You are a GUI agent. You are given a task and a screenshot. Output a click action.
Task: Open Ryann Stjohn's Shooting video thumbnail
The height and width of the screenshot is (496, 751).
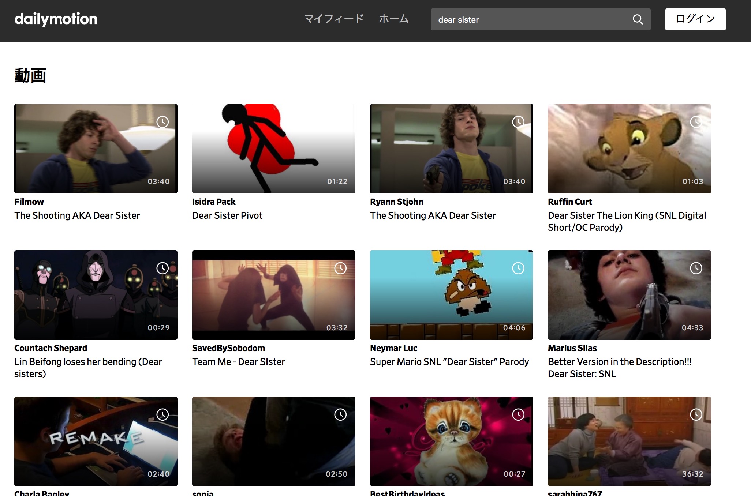tap(452, 149)
